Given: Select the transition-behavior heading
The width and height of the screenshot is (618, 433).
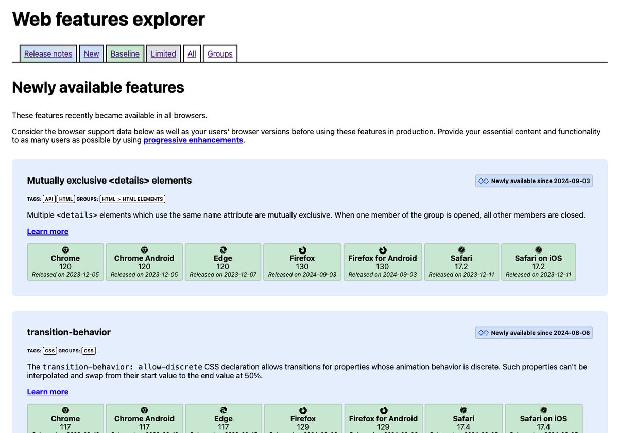Looking at the screenshot, I should coord(68,332).
